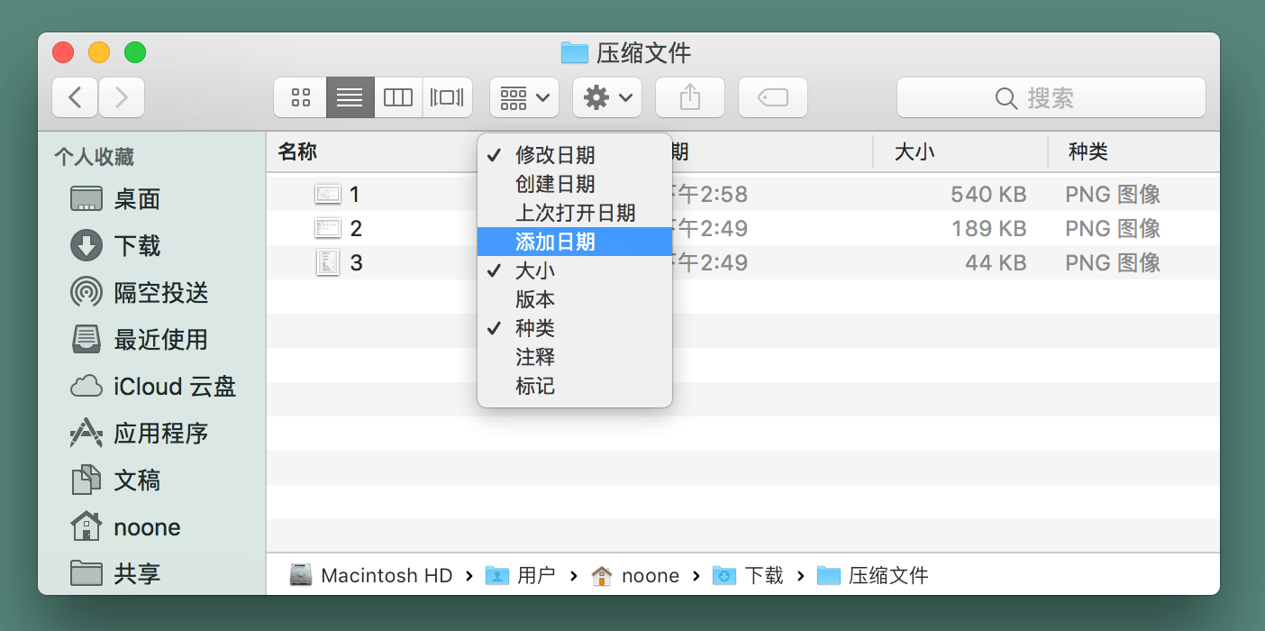Switch to column view in toolbar
This screenshot has width=1265, height=631.
[x=398, y=97]
